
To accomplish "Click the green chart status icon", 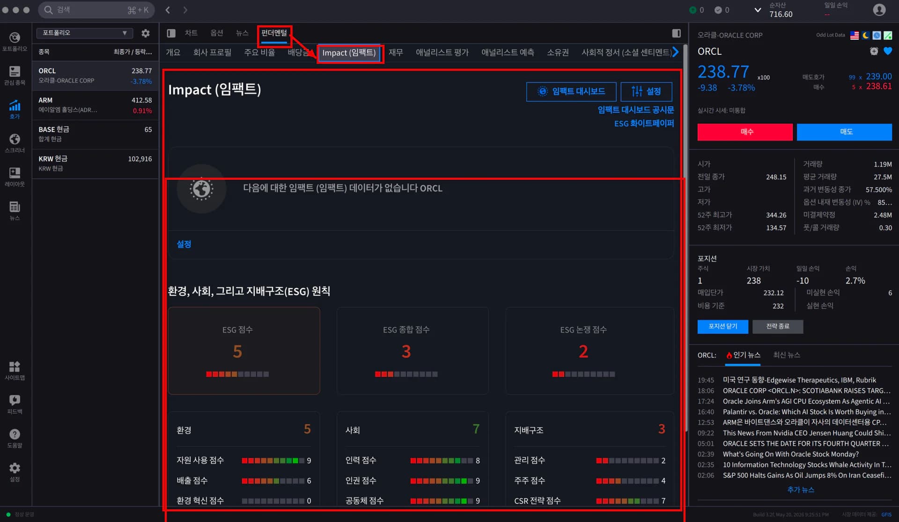I will (888, 35).
